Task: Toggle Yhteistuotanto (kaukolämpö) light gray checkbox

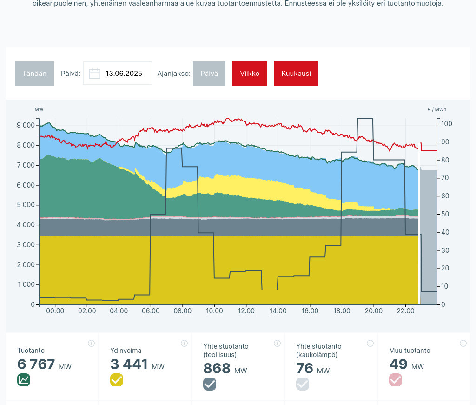Action: pos(303,384)
